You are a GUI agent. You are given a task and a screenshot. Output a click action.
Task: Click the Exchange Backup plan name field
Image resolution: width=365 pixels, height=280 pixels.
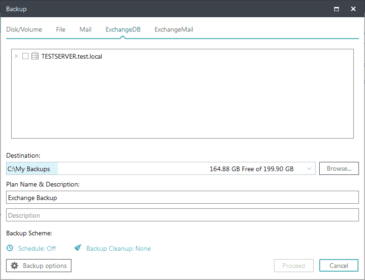coord(182,198)
